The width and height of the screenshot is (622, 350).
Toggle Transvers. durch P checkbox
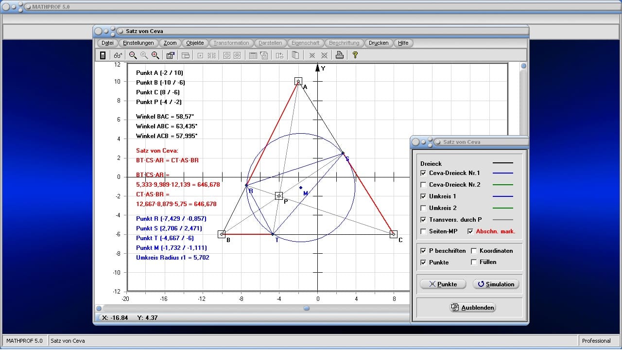pos(423,220)
